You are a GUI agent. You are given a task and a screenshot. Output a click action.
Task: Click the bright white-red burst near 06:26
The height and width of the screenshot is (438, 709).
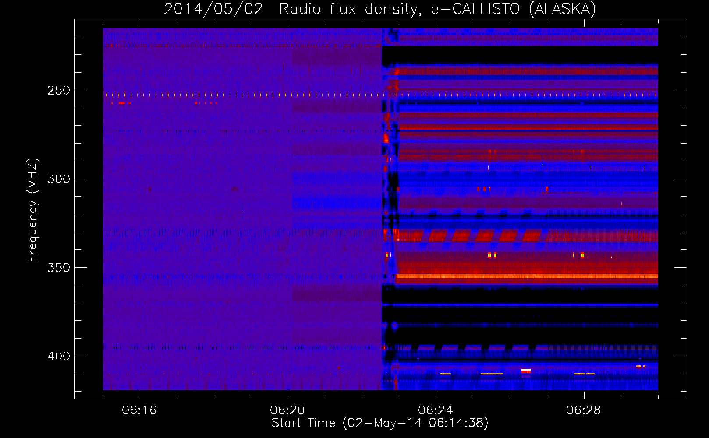(x=526, y=371)
